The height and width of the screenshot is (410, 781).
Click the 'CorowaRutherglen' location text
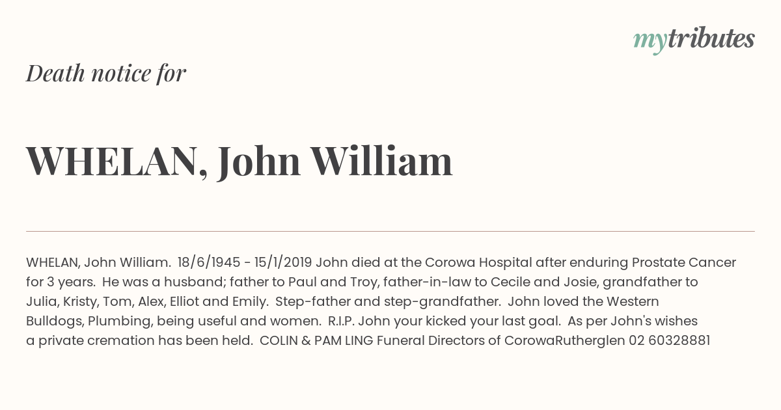(x=565, y=340)
